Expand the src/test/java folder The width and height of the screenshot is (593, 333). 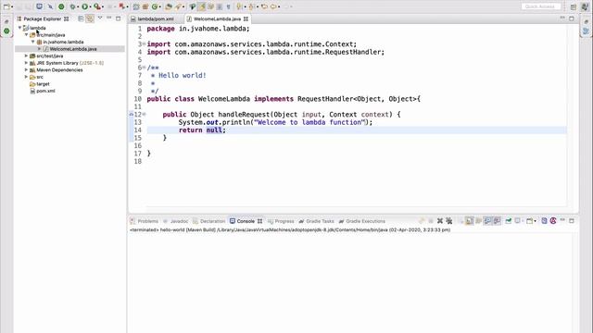pos(27,55)
